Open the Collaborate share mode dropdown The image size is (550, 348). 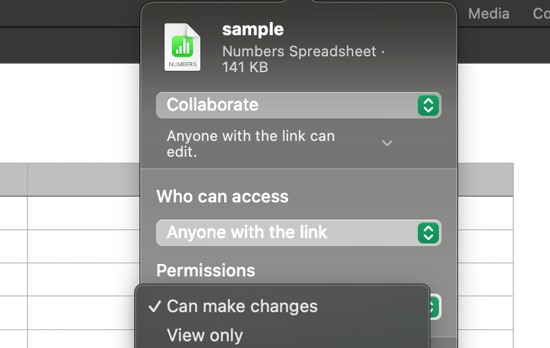tap(288, 105)
